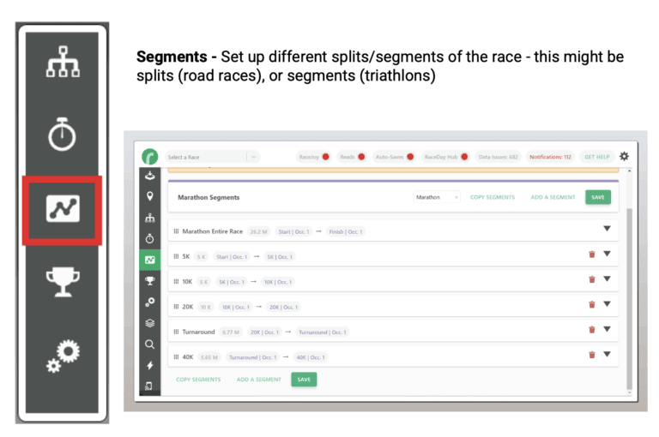Expand the Marathon Entire Race segment row
Viewport: 659px width, 437px height.
point(607,229)
